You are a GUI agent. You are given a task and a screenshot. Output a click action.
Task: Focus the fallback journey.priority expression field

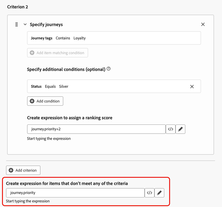click(x=75, y=193)
